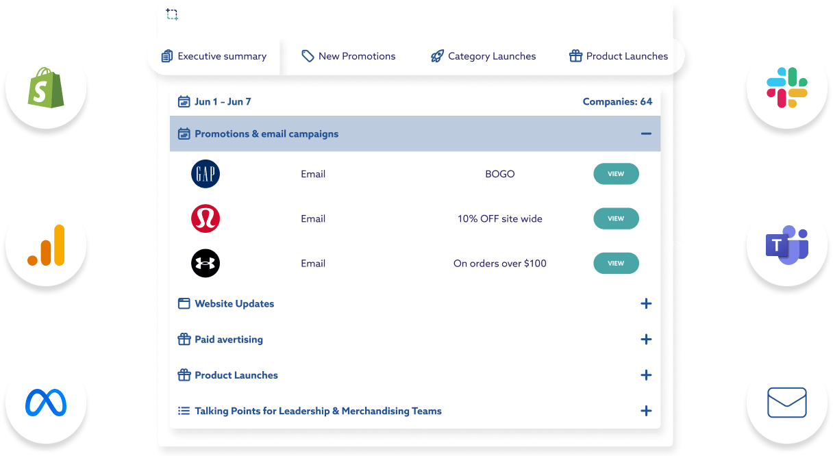The image size is (833, 456).
Task: Click the Promotions & email campaigns header text
Action: [266, 134]
